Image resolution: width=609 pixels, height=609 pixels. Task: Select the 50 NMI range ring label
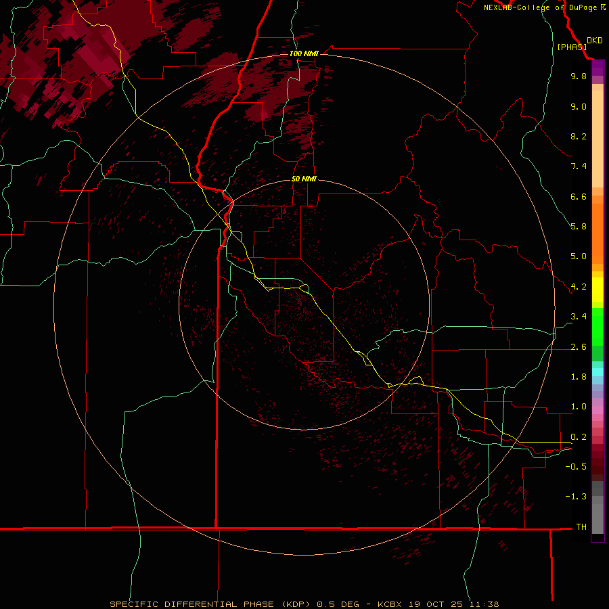click(x=304, y=179)
